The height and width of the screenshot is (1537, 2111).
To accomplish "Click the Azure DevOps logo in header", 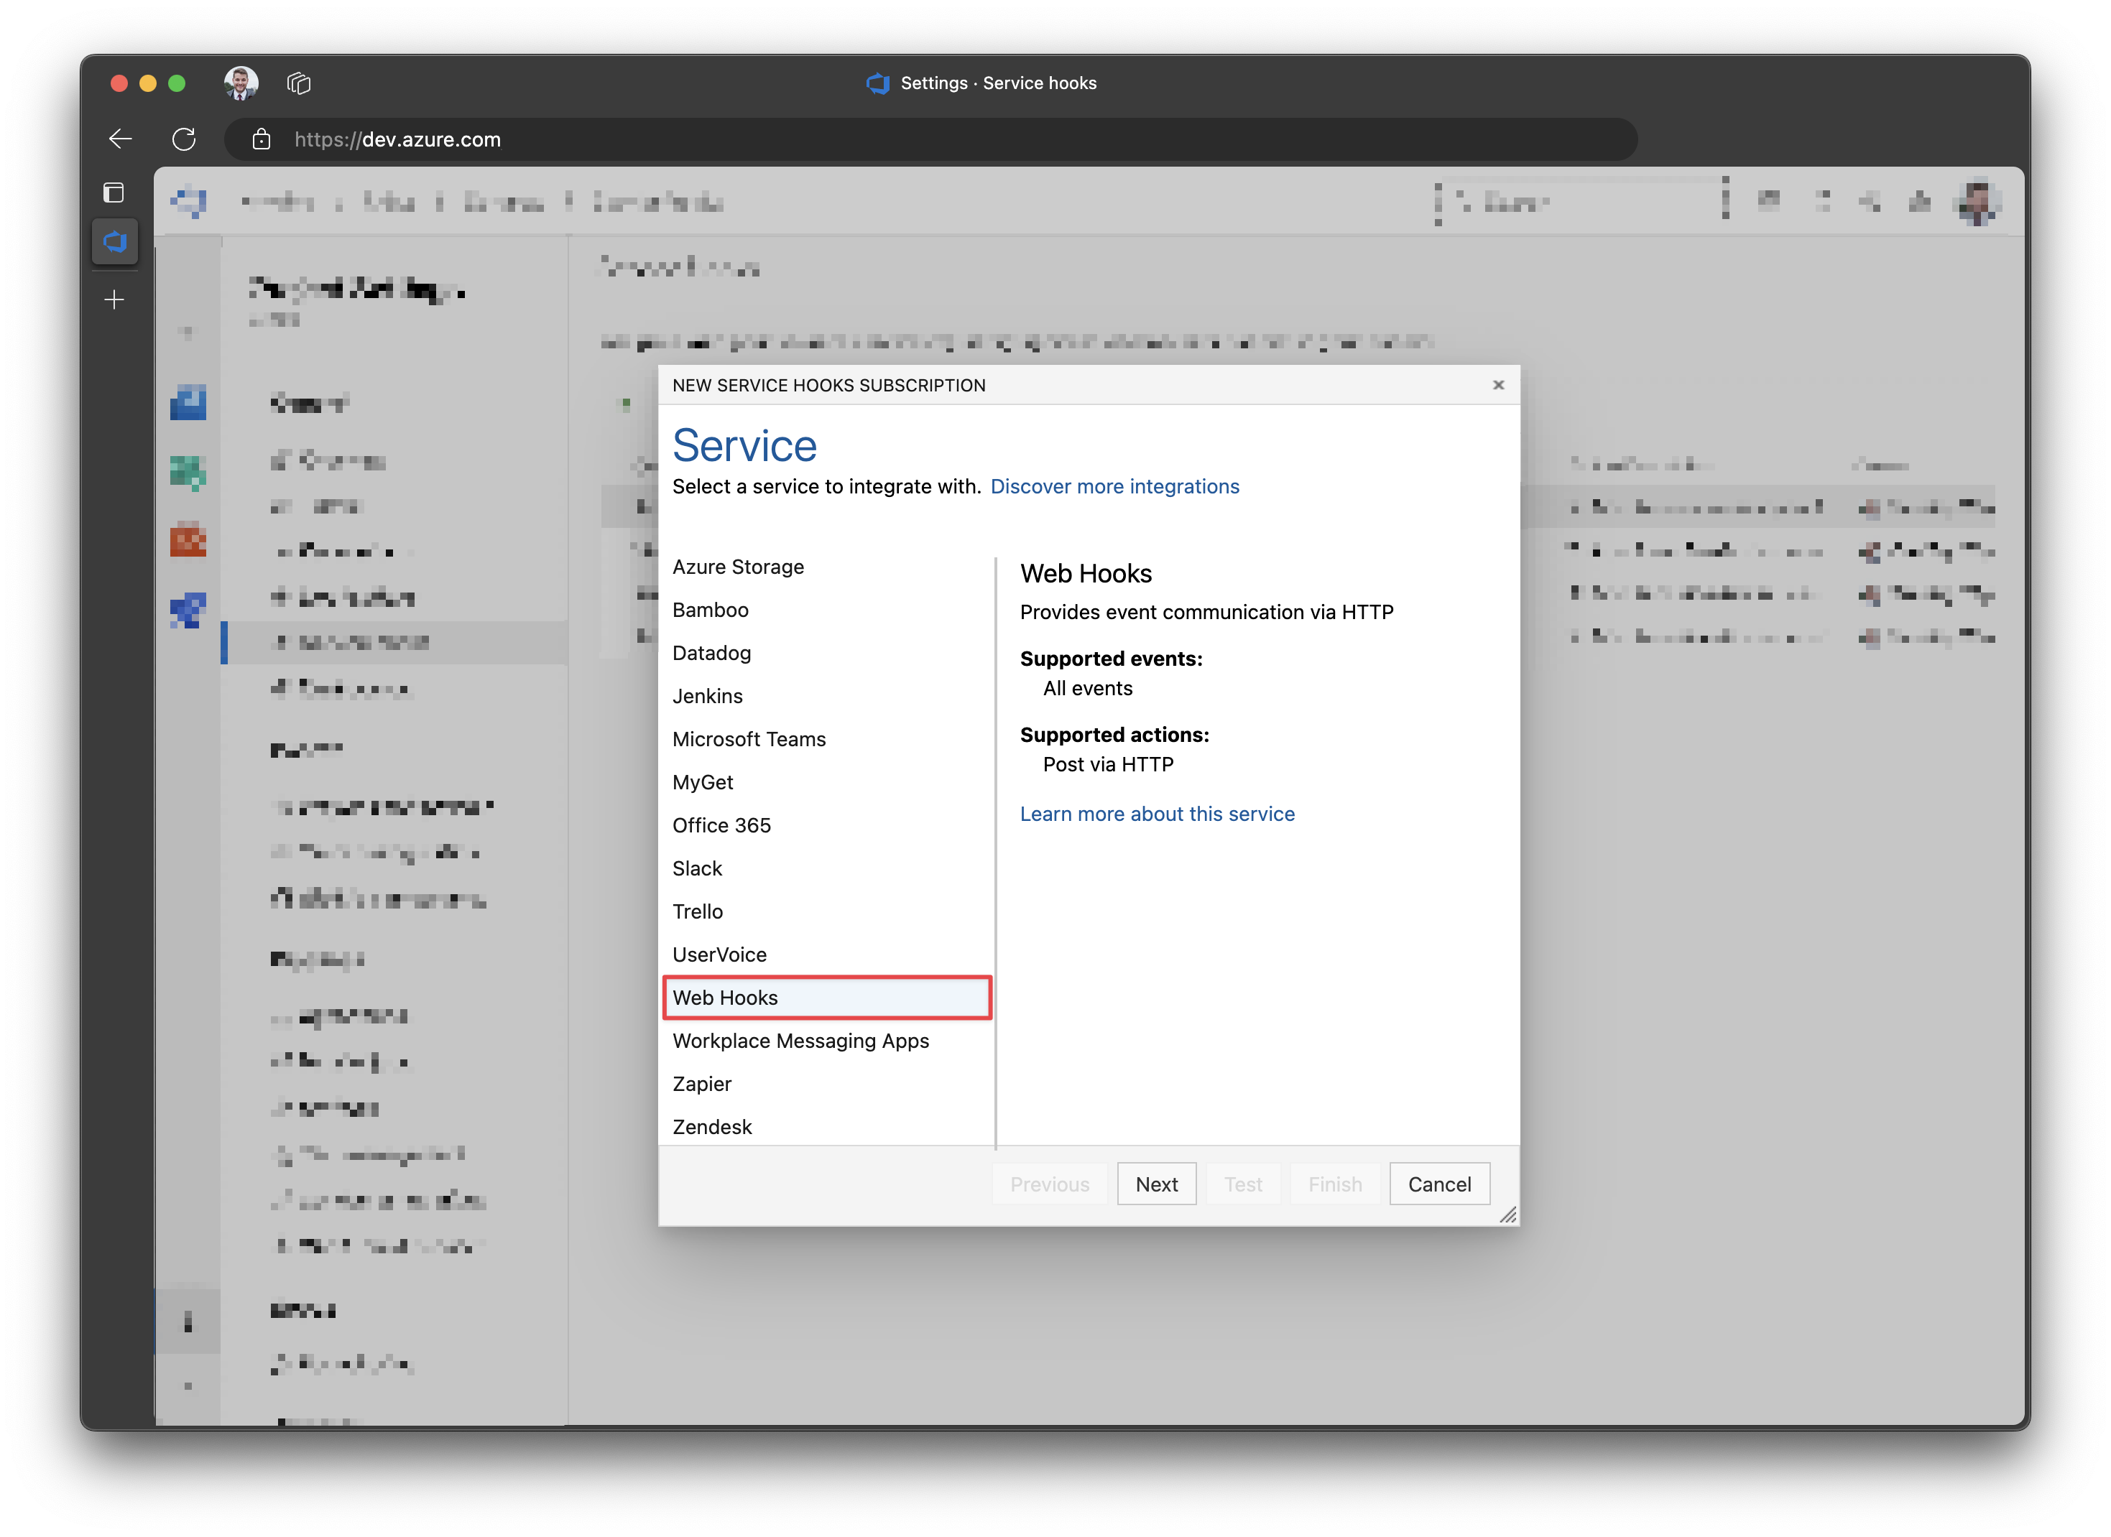I will click(189, 201).
